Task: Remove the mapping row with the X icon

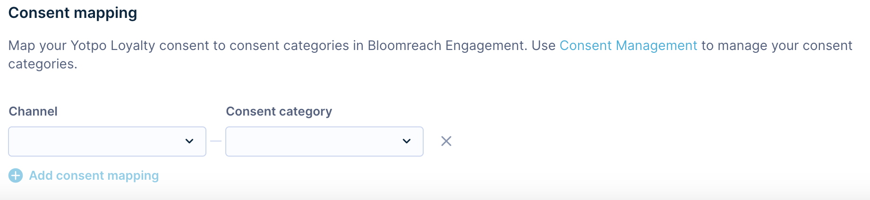Action: [x=446, y=141]
